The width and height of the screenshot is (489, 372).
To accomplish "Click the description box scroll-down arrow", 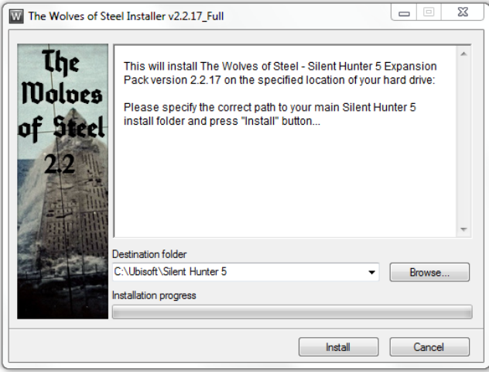I will pyautogui.click(x=463, y=229).
